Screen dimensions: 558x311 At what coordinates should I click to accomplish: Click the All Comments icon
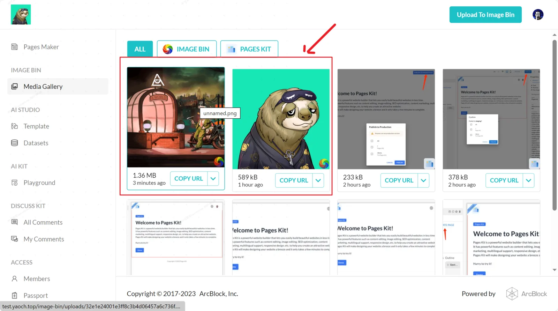click(14, 222)
